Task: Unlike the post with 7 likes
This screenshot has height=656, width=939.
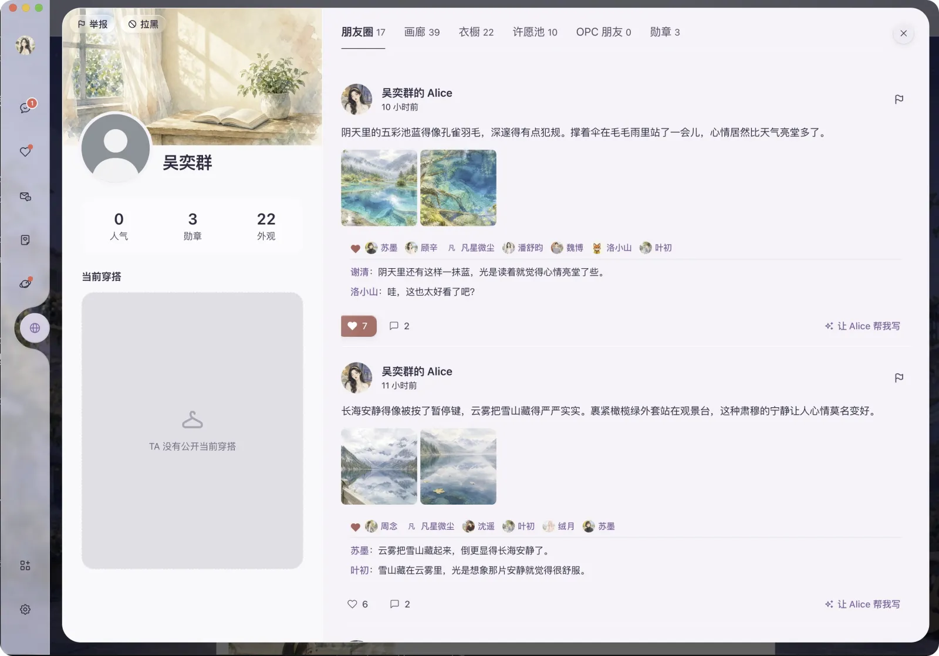Action: pos(359,326)
